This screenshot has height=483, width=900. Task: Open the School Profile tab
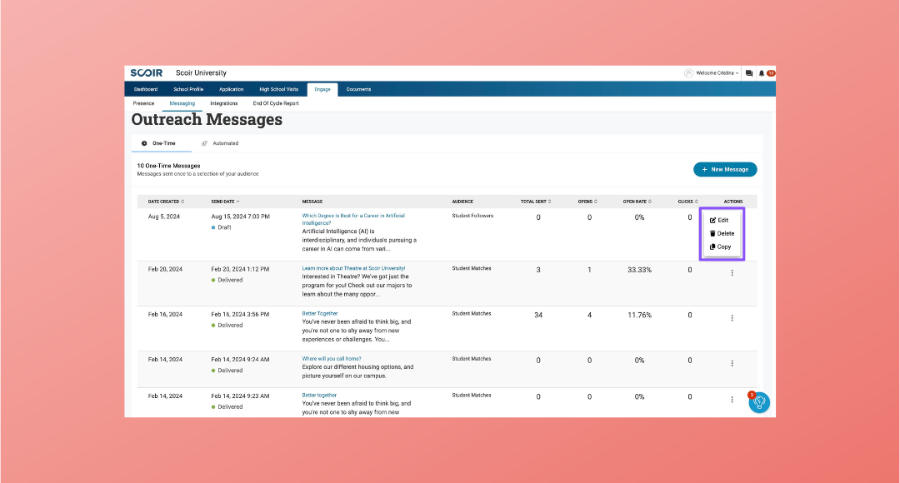(x=188, y=89)
